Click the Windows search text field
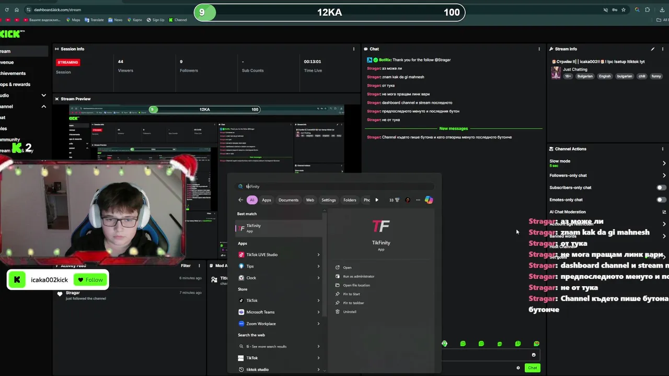 [x=334, y=186]
